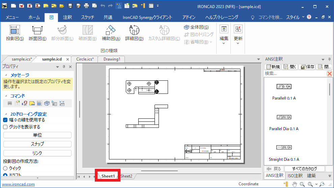Open the 更新 dropdown menu
The width and height of the screenshot is (334, 188).
coord(238,34)
